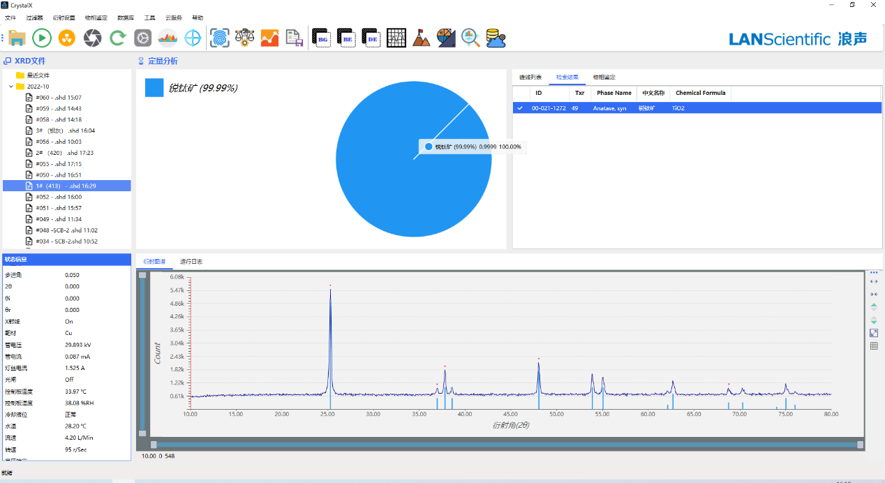
Task: Click the camera shutter aperture icon
Action: click(92, 38)
